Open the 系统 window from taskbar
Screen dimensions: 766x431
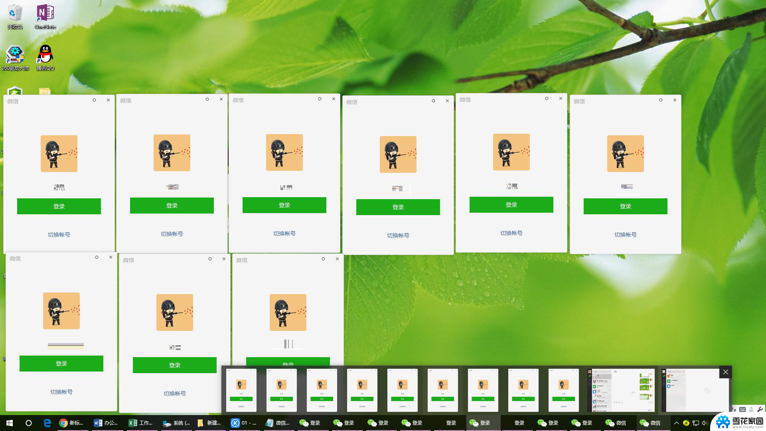click(176, 423)
